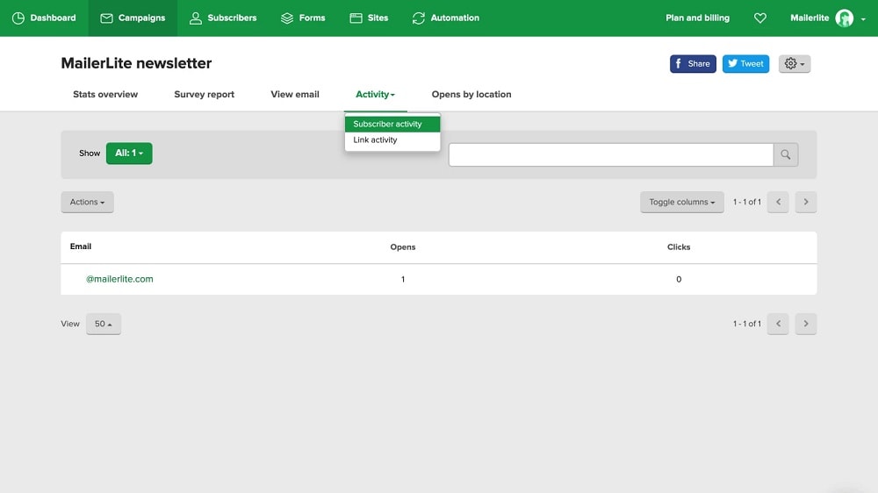Open the Survey report tab
Screen dimensions: 878x493
204,95
